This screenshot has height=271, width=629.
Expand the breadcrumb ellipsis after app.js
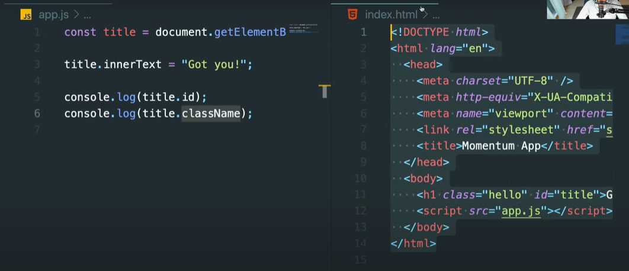point(87,15)
